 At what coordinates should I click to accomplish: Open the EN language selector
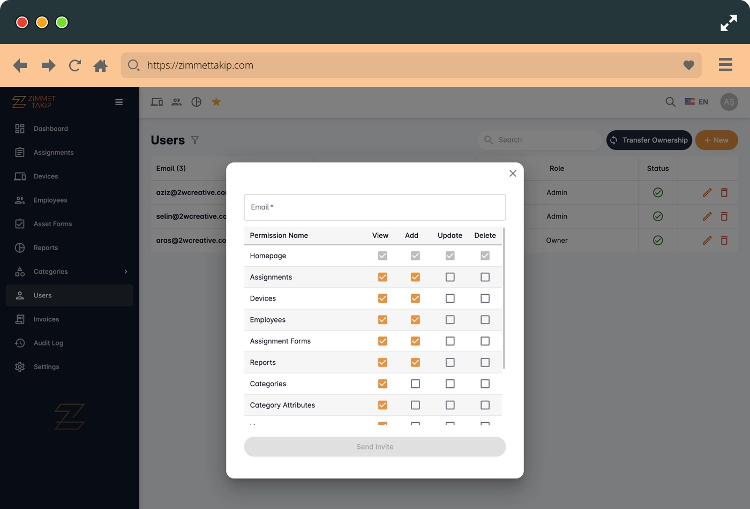(x=696, y=102)
